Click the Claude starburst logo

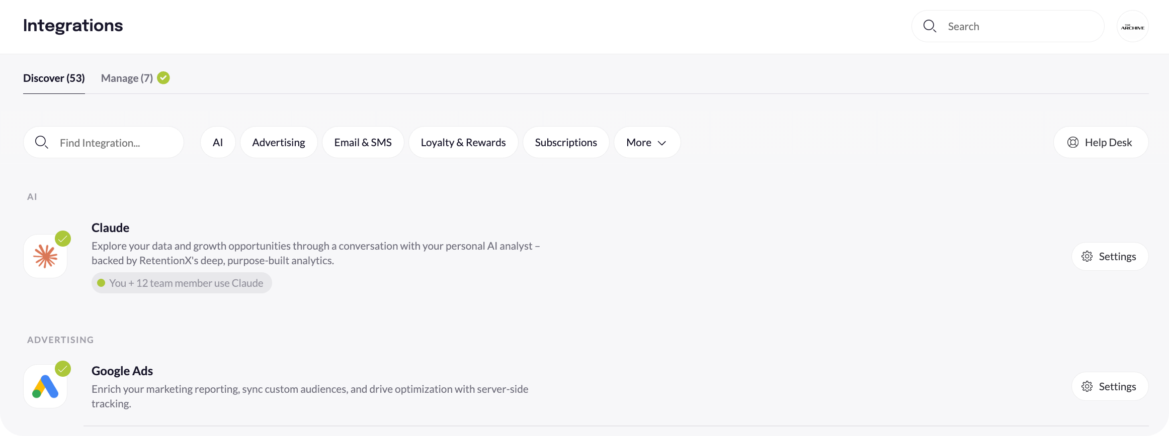(x=45, y=256)
